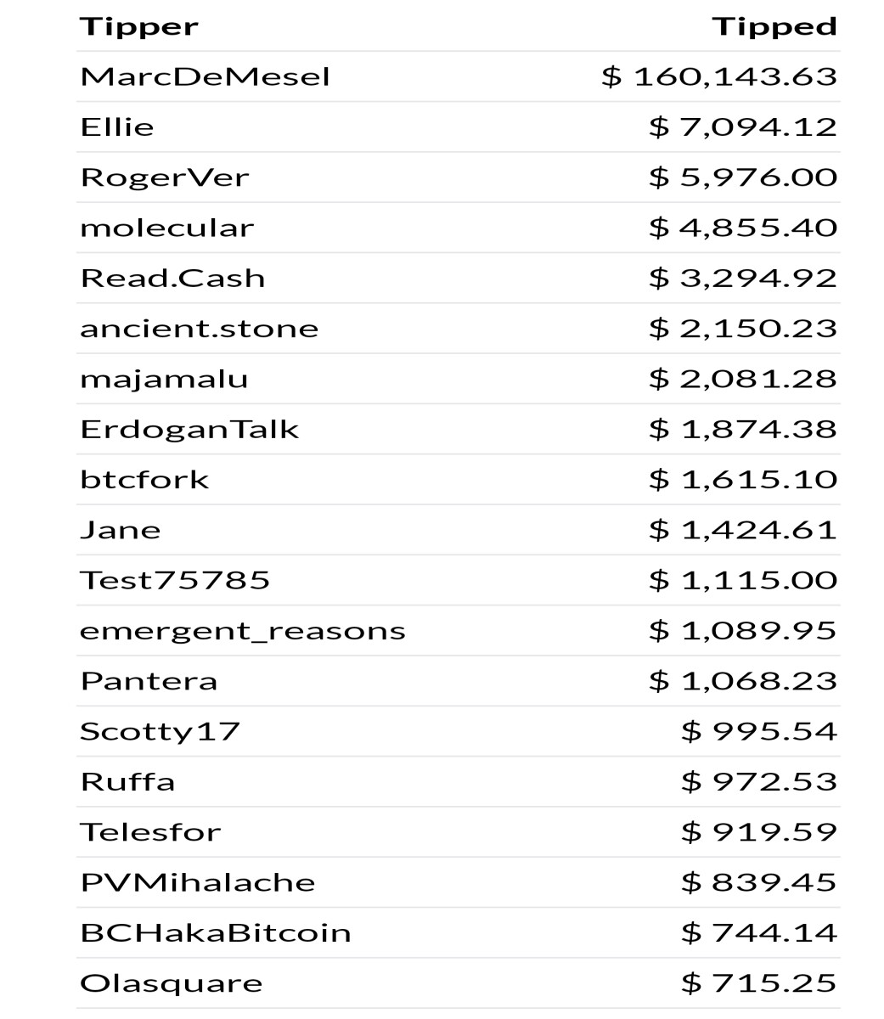Open ErdoganTalk profile link
The width and height of the screenshot is (884, 1019).
click(x=189, y=430)
